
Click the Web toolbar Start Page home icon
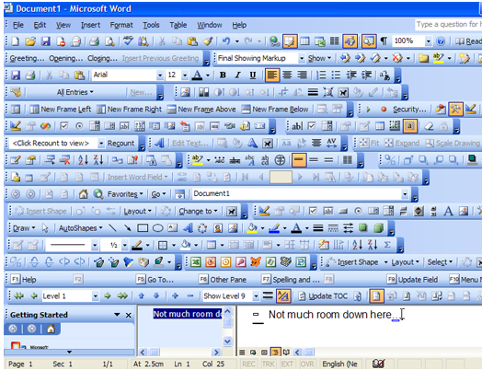pyautogui.click(x=83, y=194)
